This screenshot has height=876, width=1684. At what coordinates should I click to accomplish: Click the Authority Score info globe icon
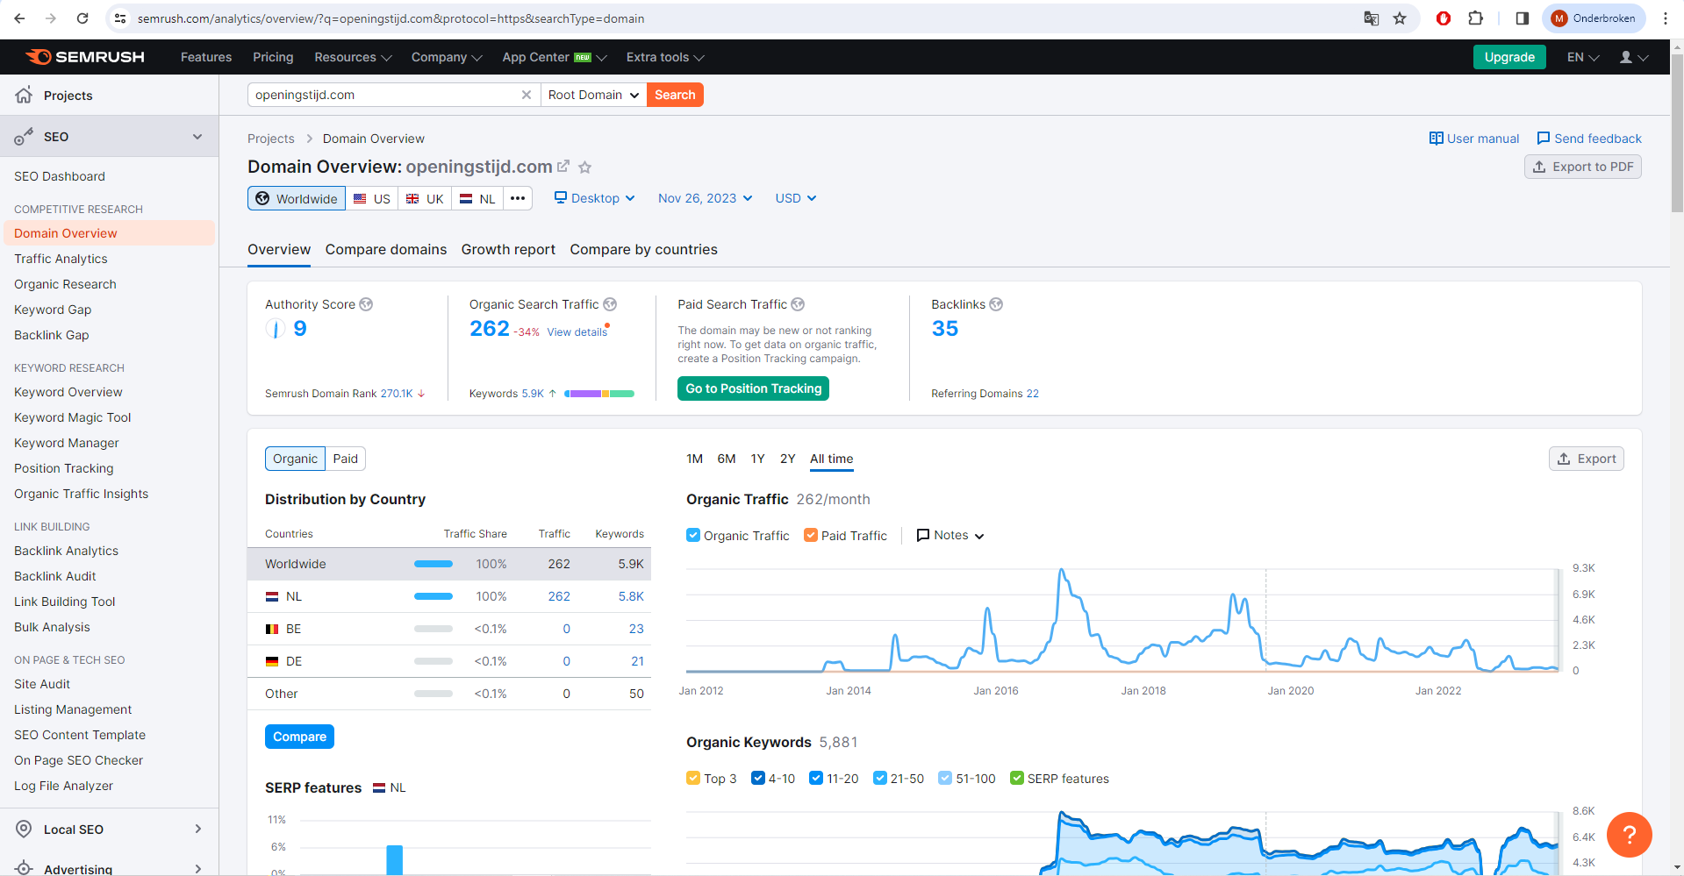[366, 304]
